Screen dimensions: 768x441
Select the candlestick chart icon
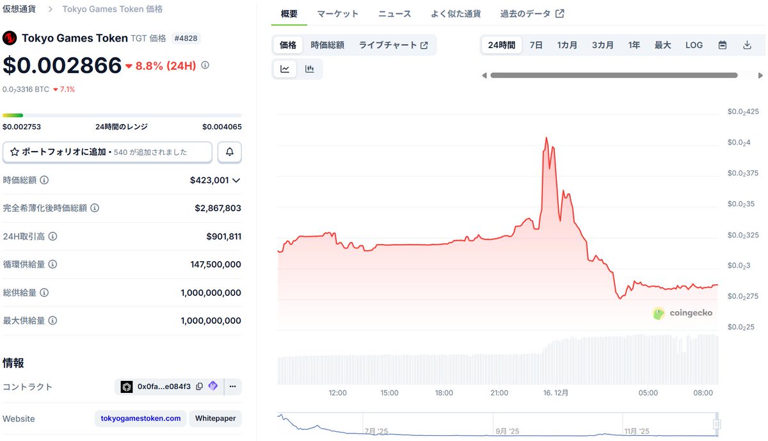pyautogui.click(x=310, y=68)
